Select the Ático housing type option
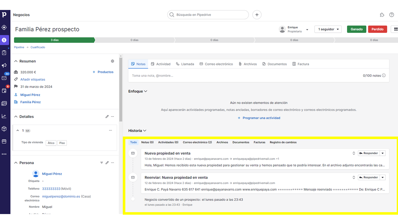The image size is (398, 224). tap(51, 143)
